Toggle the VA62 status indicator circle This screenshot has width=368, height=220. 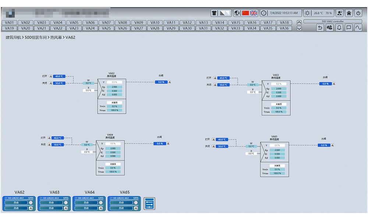point(31,202)
